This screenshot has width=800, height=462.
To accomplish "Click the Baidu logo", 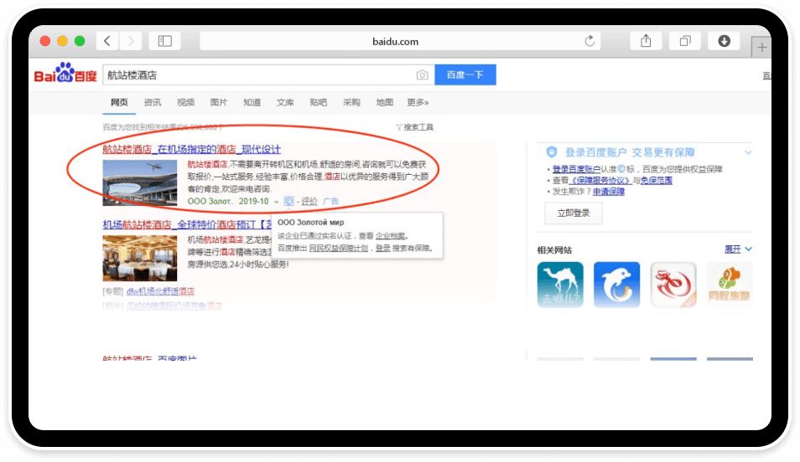I will coord(65,73).
